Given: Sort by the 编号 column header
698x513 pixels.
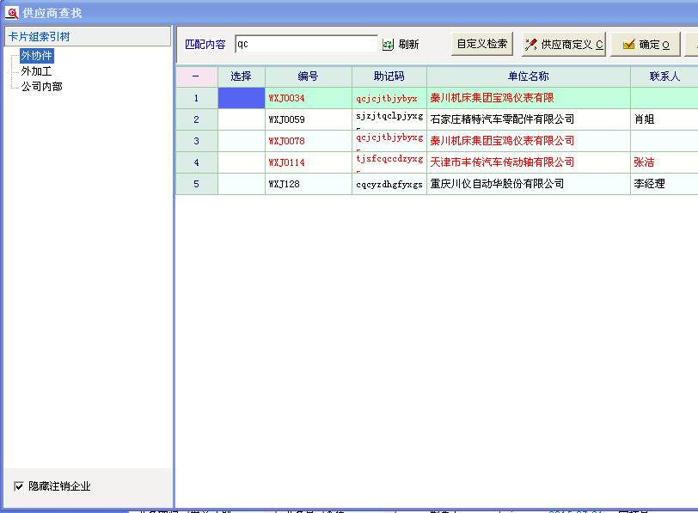Looking at the screenshot, I should click(x=308, y=76).
